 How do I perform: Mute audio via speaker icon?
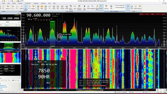(1, 25)
